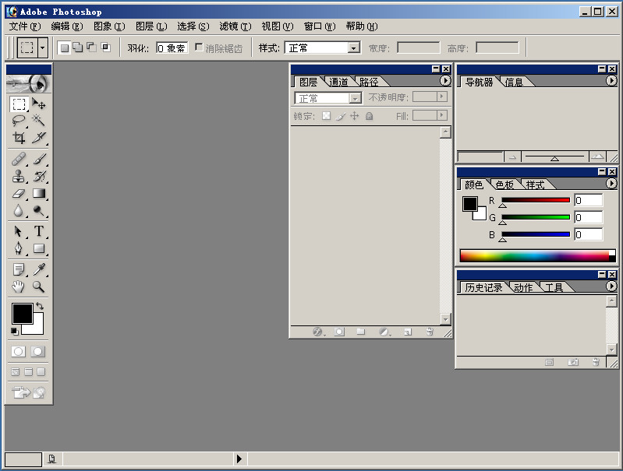
Task: Switch to the 色板 Swatches tab
Action: point(505,185)
